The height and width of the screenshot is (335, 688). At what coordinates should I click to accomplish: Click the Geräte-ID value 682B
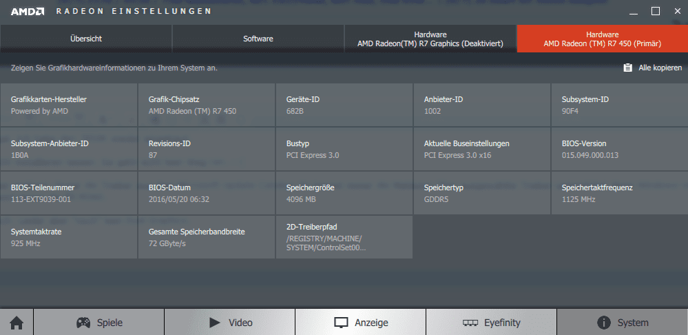(295, 112)
